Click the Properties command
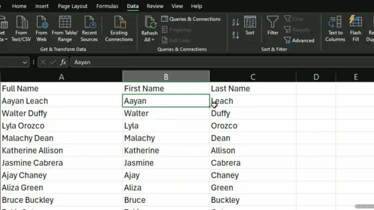This screenshot has height=210, width=374. [x=177, y=30]
